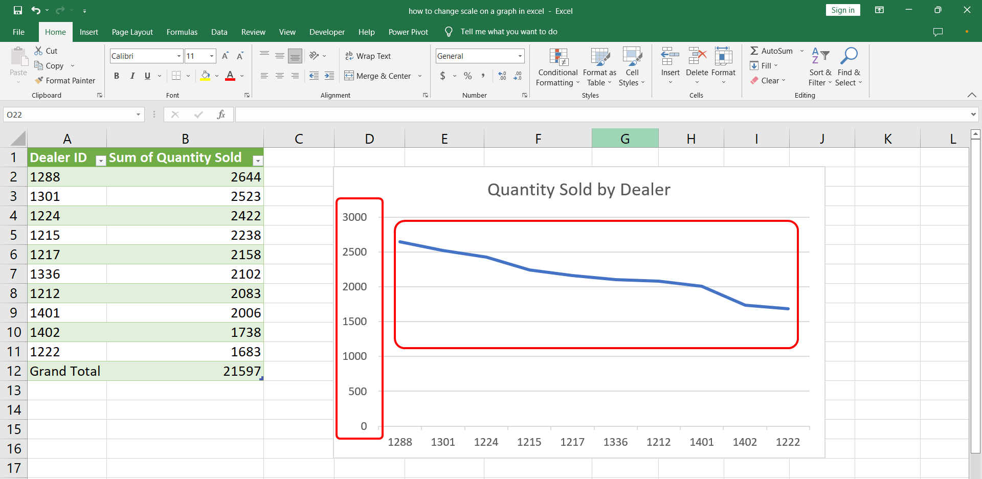Image resolution: width=982 pixels, height=479 pixels.
Task: Toggle Bold formatting
Action: (x=117, y=76)
